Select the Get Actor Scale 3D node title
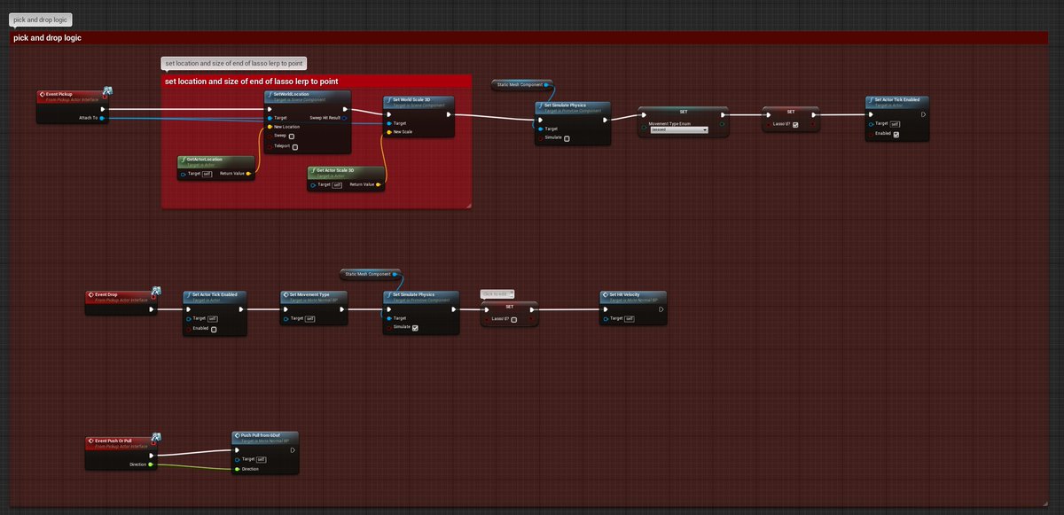Viewport: 1064px width, 515px height. (334, 169)
